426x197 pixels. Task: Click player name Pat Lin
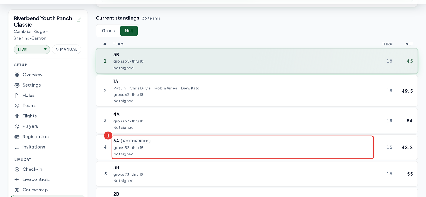point(120,88)
